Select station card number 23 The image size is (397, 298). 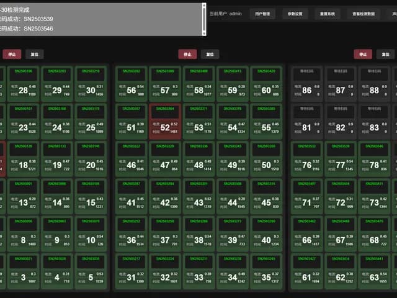coord(24,122)
